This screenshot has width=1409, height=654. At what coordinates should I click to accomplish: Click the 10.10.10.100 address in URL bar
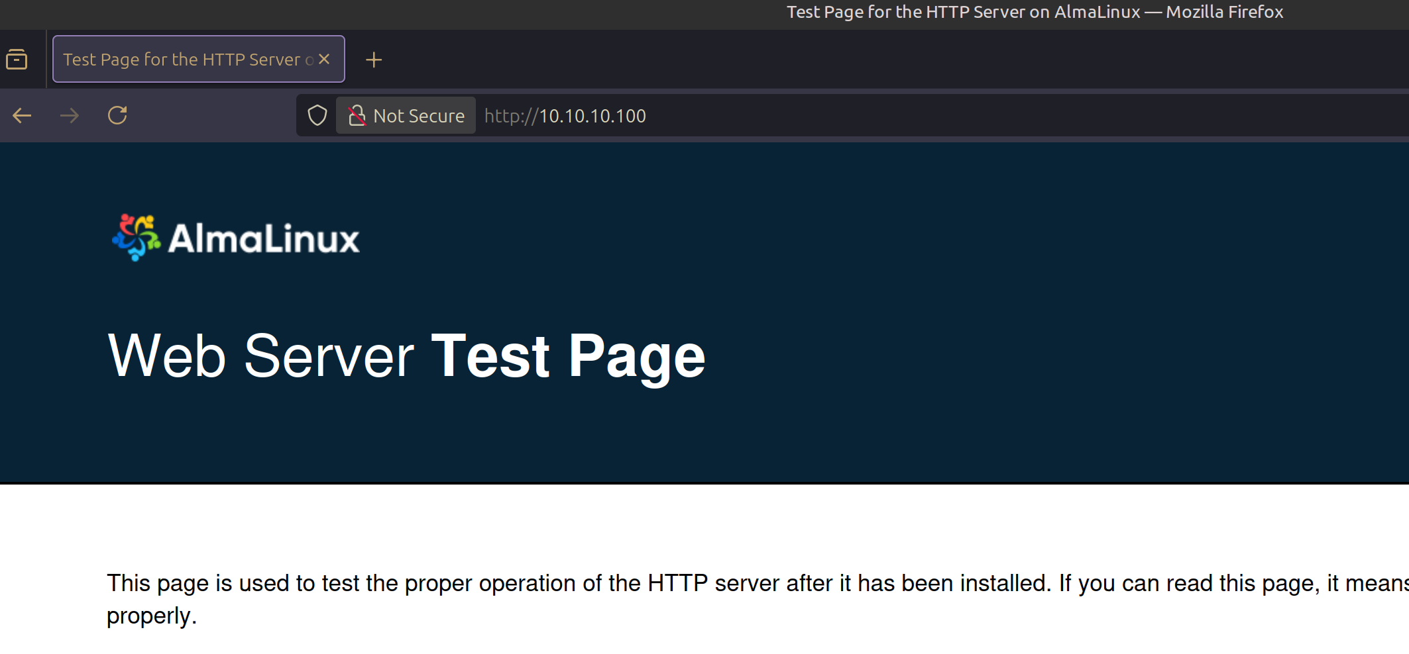coord(592,116)
